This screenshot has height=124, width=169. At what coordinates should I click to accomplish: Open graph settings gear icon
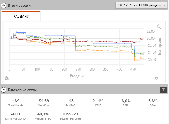pyautogui.click(x=7, y=78)
